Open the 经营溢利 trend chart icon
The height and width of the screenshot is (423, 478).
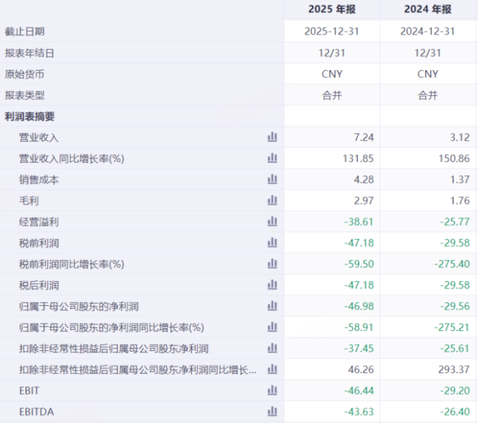pos(272,221)
